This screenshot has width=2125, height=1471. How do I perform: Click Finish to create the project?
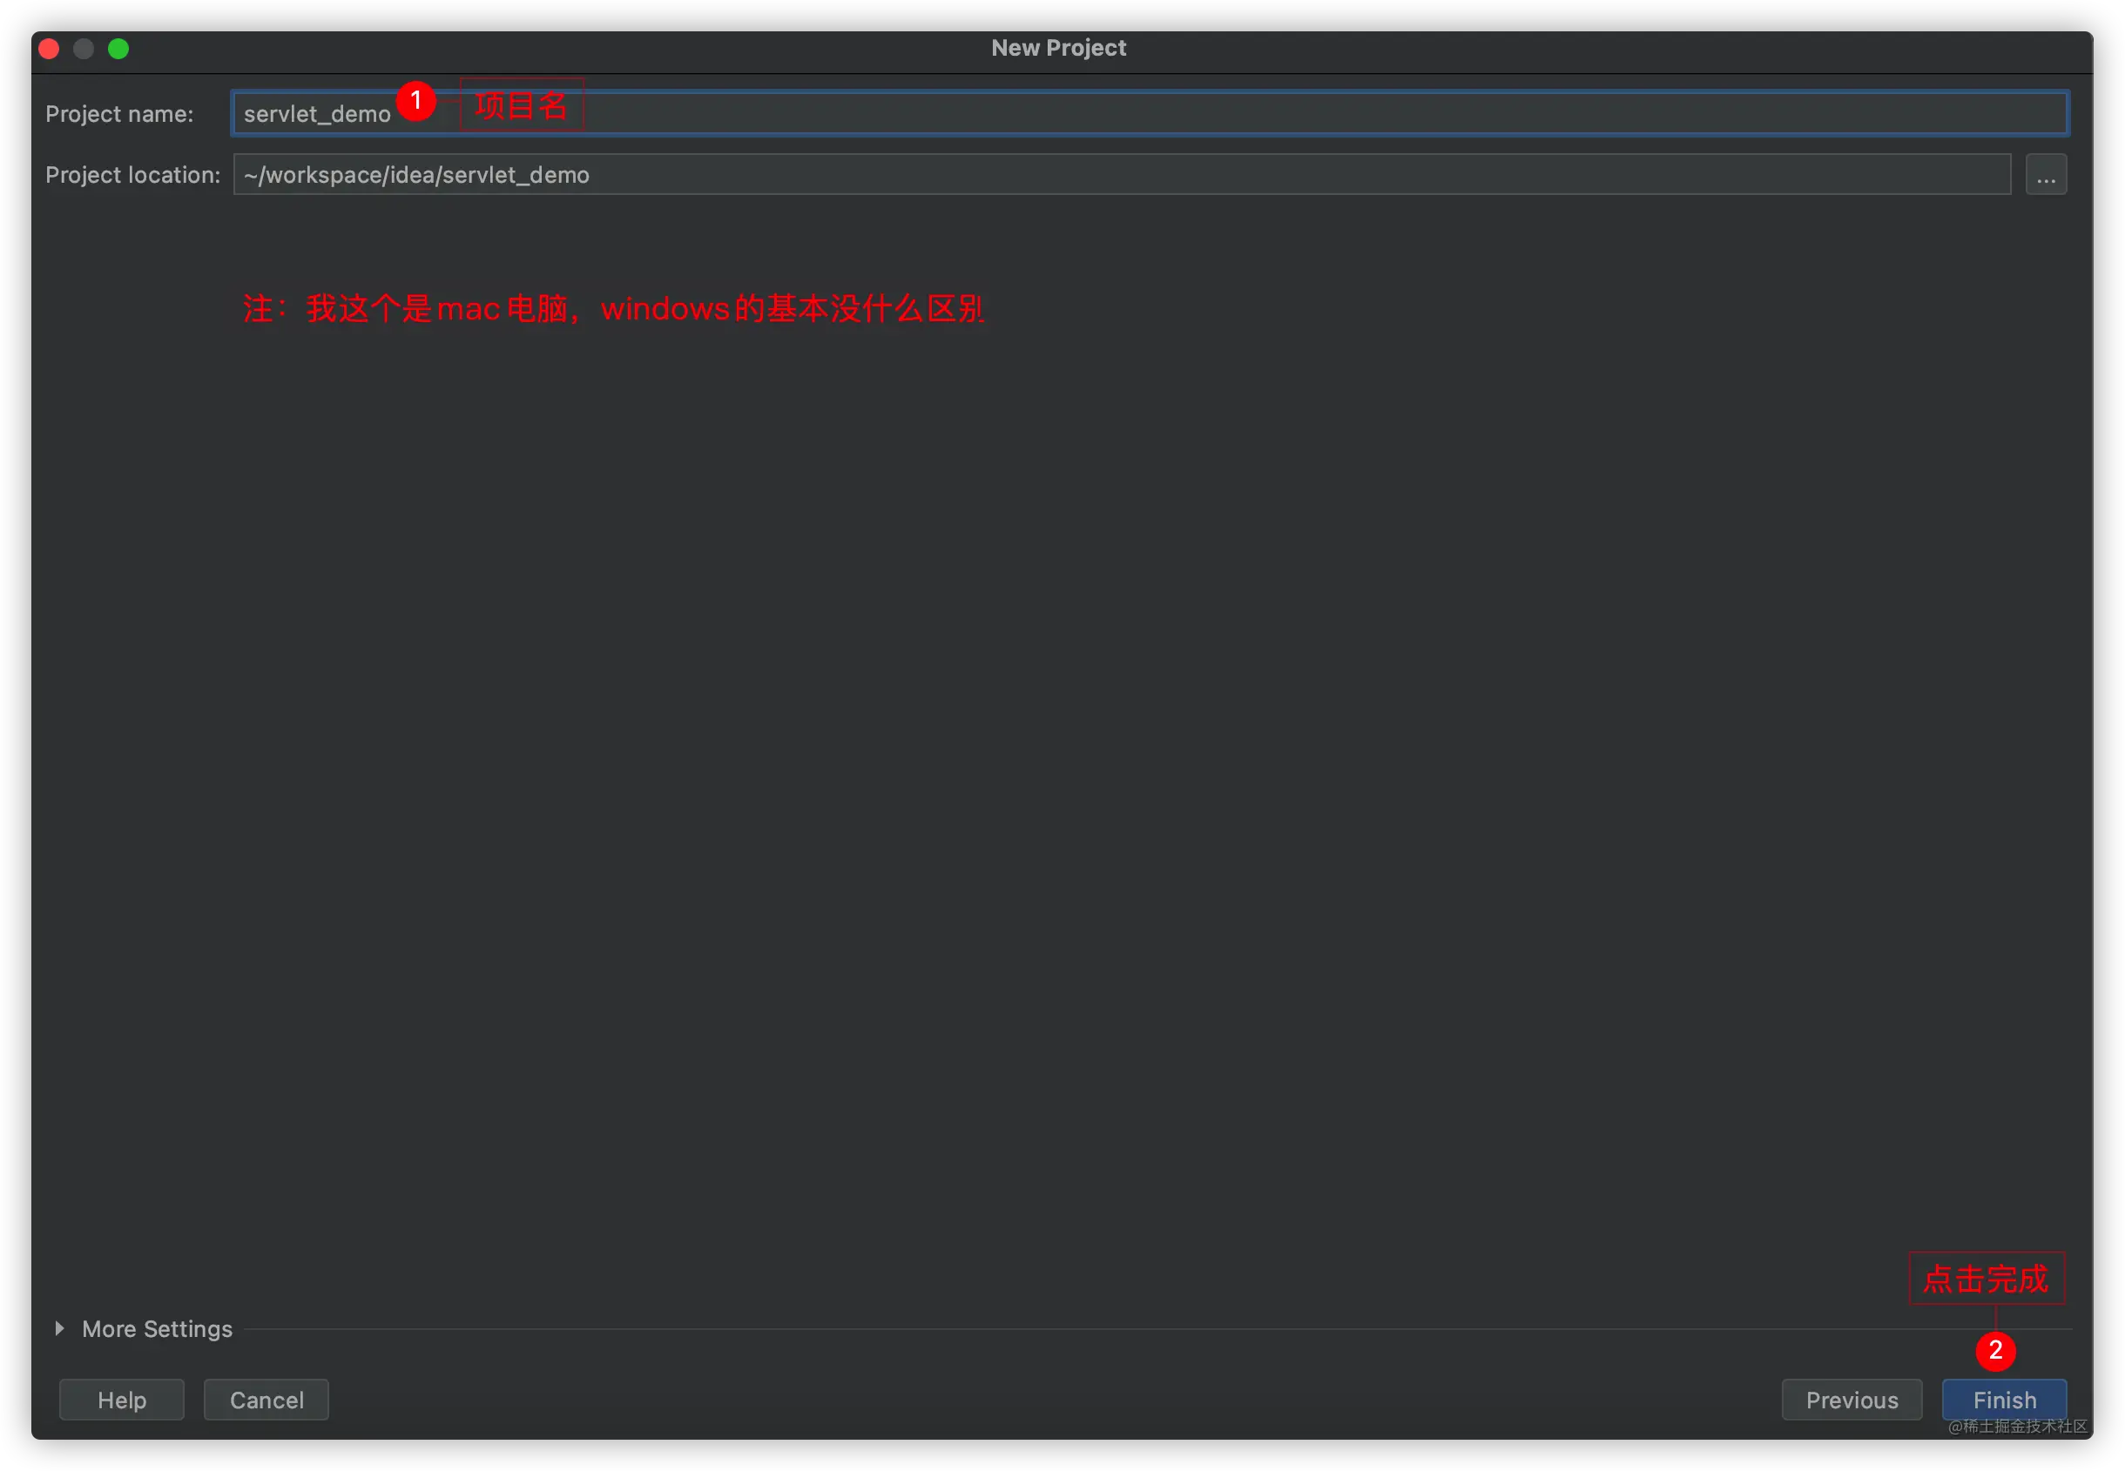[2003, 1399]
